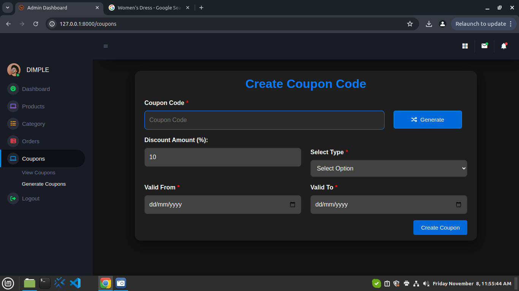Open the screenshot tool in taskbar
The height and width of the screenshot is (291, 519).
click(121, 283)
